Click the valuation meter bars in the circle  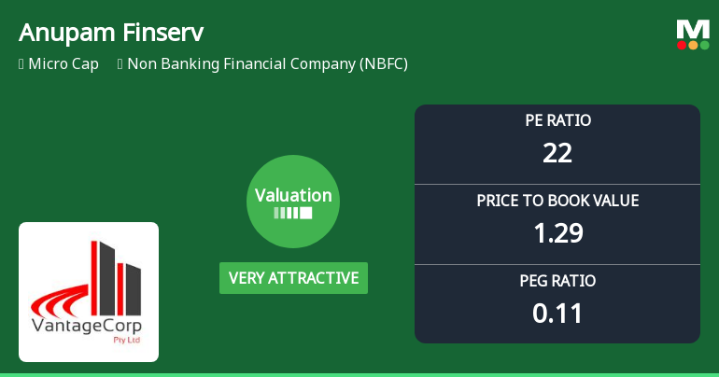[x=293, y=214]
